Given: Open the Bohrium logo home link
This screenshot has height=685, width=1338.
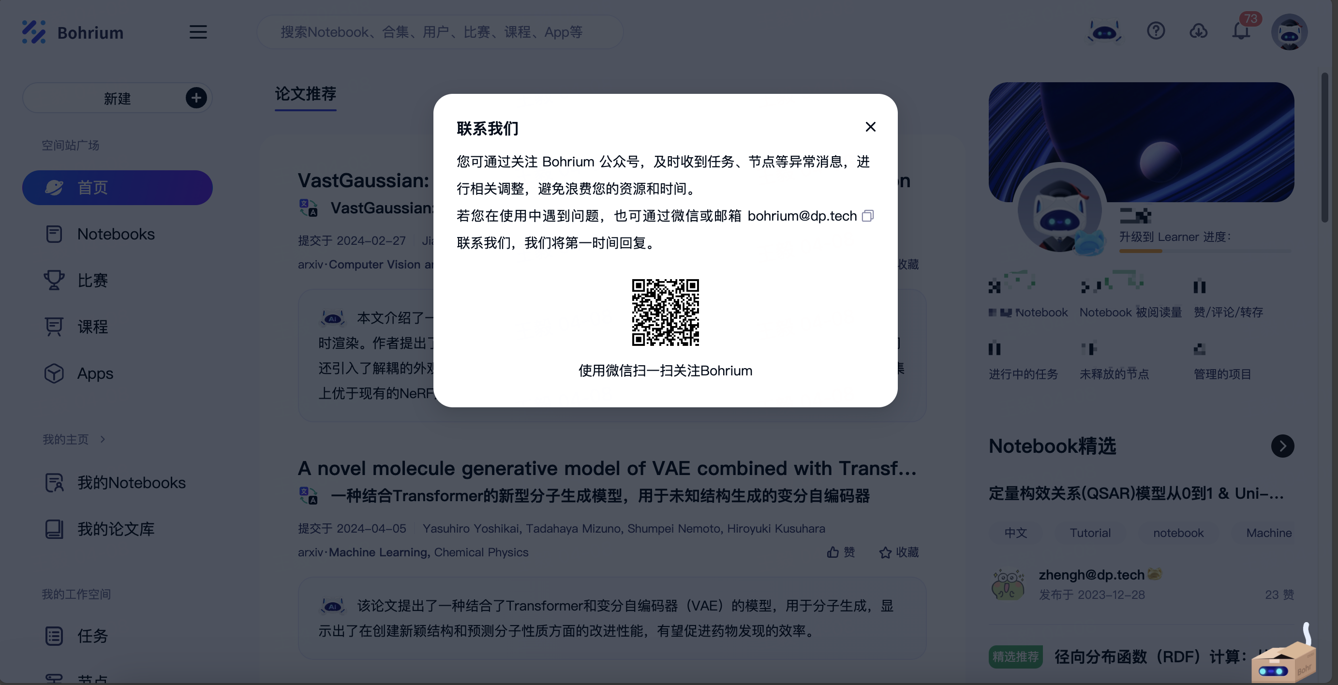Looking at the screenshot, I should click(73, 32).
